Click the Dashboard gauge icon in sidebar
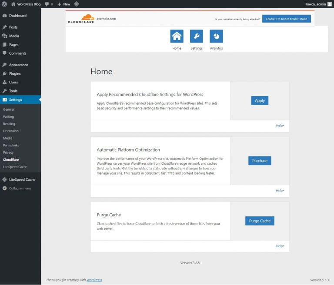 point(4,16)
